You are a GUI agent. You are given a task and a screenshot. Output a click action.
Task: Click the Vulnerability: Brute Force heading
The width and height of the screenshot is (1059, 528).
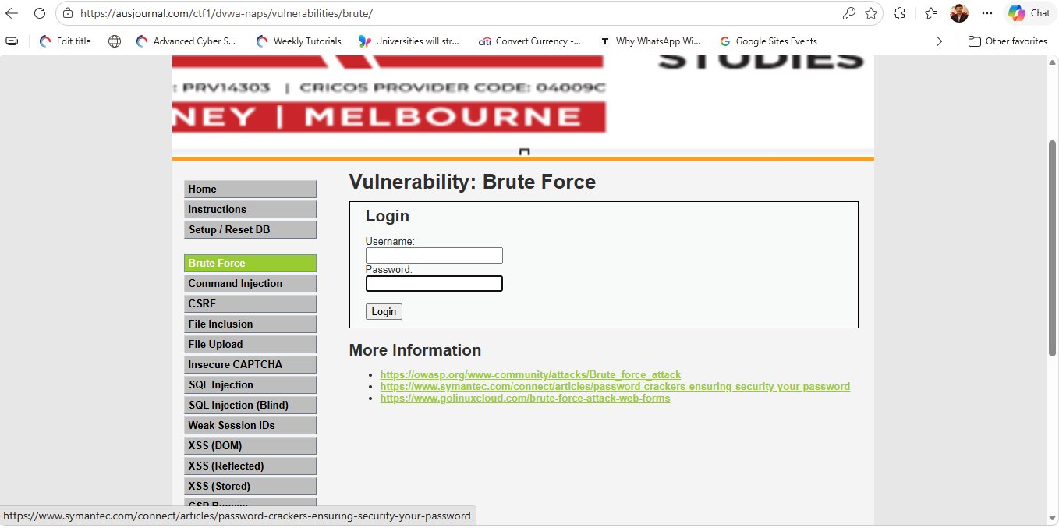pos(473,182)
